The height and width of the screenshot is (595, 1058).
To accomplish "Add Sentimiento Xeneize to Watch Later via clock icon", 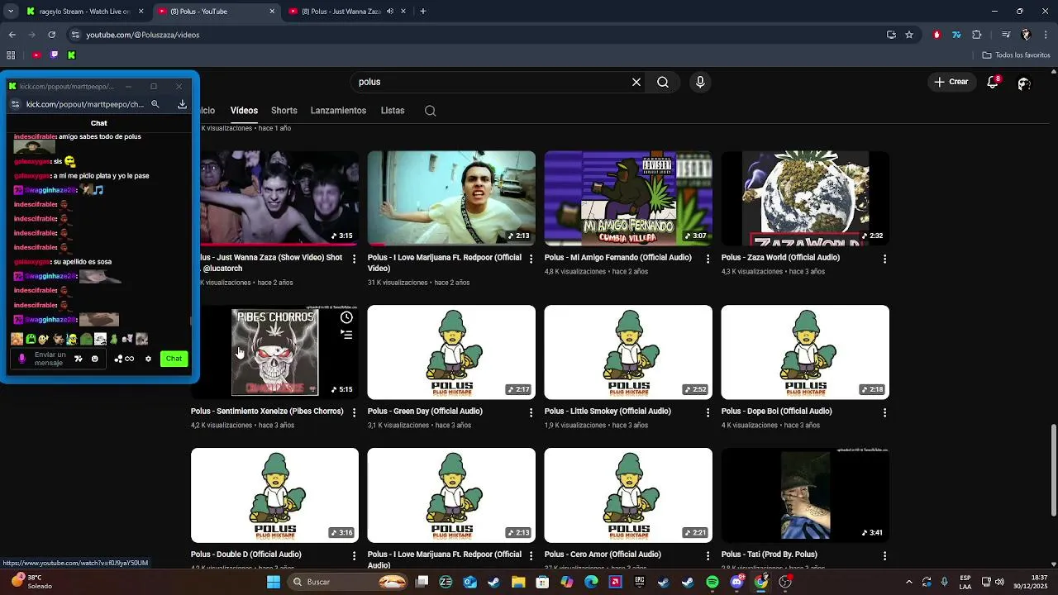I will coord(346,317).
